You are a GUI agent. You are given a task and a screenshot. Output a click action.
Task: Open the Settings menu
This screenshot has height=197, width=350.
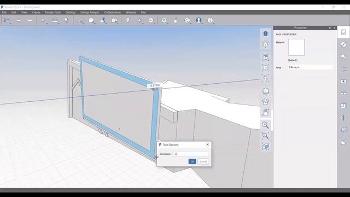(x=71, y=12)
